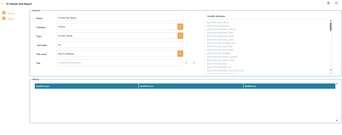Screen dimensions: 342x135
Task: Toggle the History section checkbox
Action: [x=4, y=18]
